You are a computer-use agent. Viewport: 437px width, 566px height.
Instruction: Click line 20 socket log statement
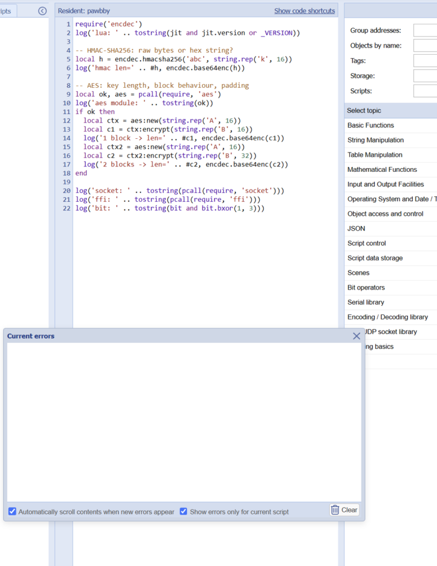click(180, 191)
